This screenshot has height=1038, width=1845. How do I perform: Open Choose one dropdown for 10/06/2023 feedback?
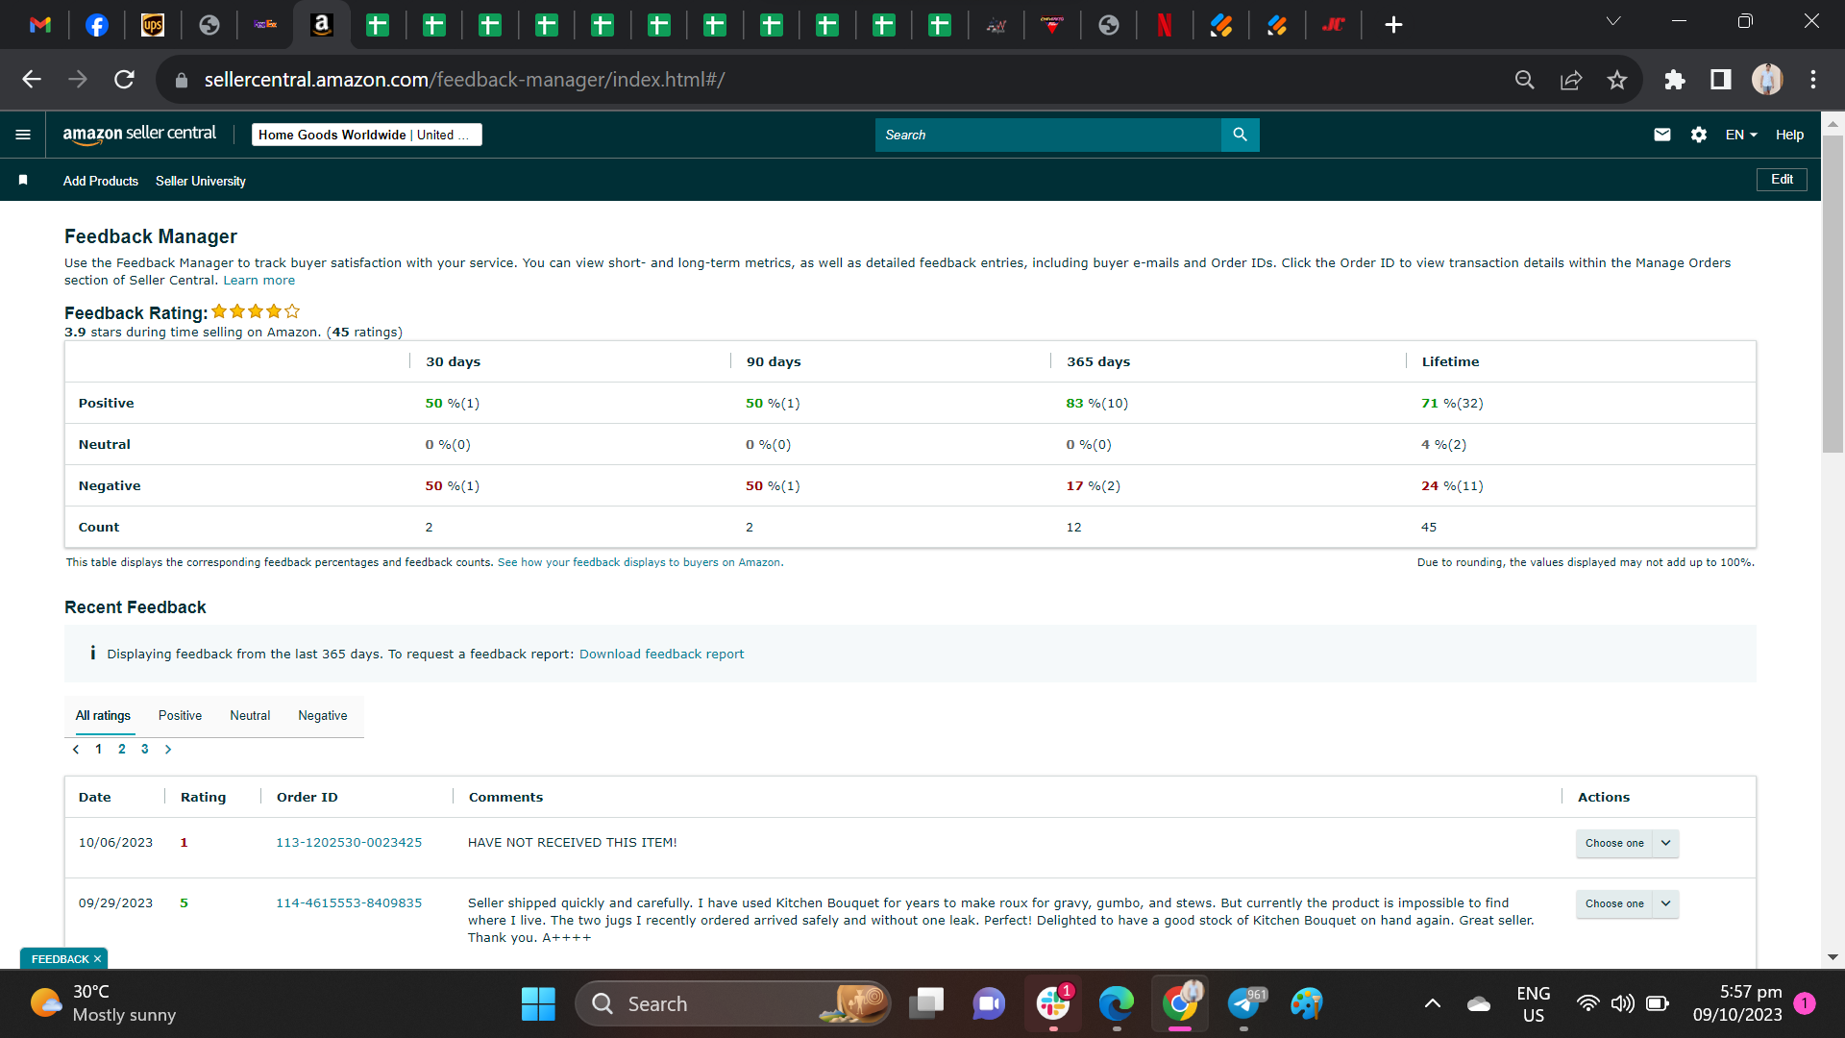point(1627,843)
